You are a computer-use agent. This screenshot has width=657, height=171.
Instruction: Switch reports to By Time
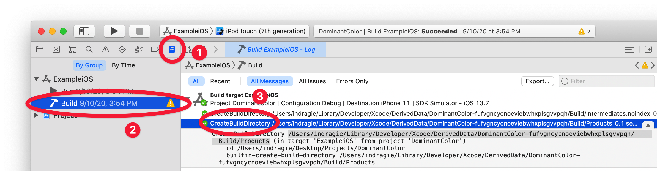point(124,65)
